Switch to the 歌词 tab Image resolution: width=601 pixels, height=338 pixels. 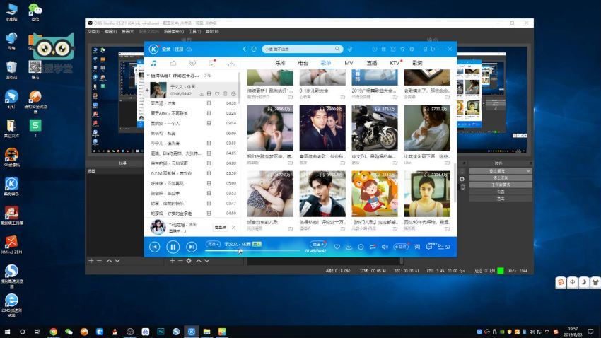click(417, 62)
